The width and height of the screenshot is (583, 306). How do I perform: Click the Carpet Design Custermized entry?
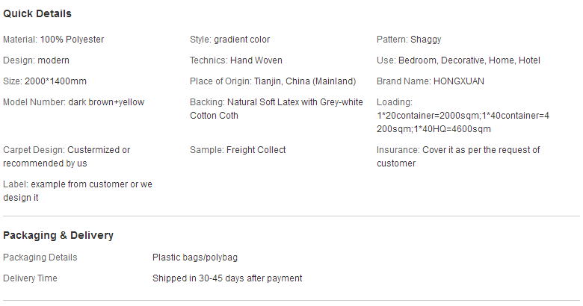[x=67, y=156]
